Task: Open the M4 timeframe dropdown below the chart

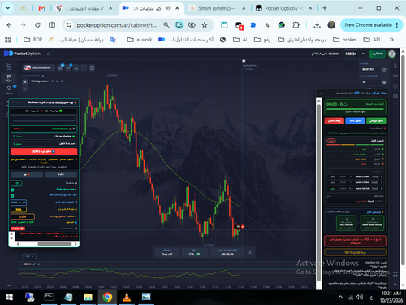Action: [29, 256]
